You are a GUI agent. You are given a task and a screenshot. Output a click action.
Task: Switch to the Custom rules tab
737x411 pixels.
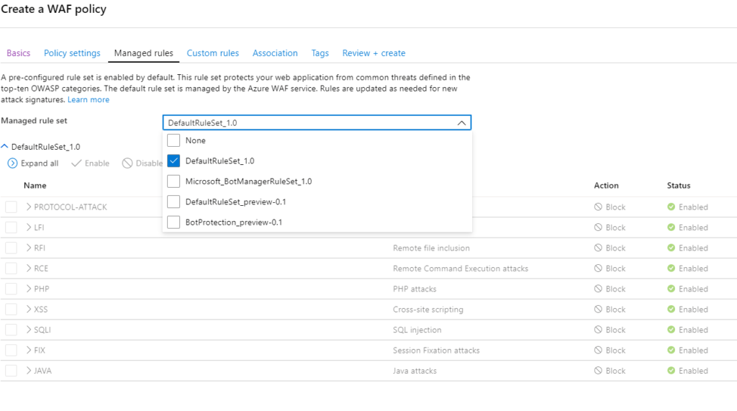(x=213, y=53)
